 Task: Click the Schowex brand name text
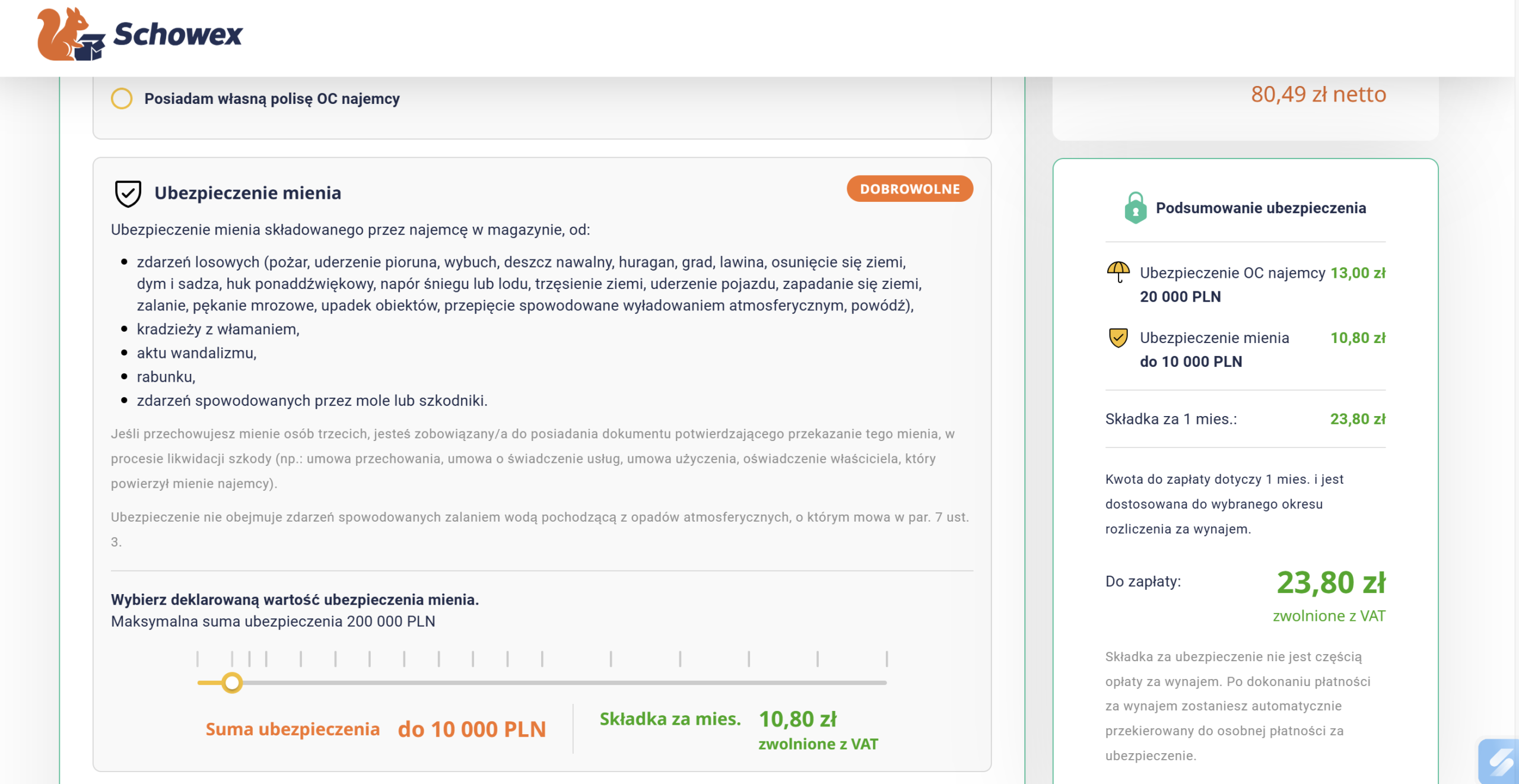pyautogui.click(x=177, y=34)
